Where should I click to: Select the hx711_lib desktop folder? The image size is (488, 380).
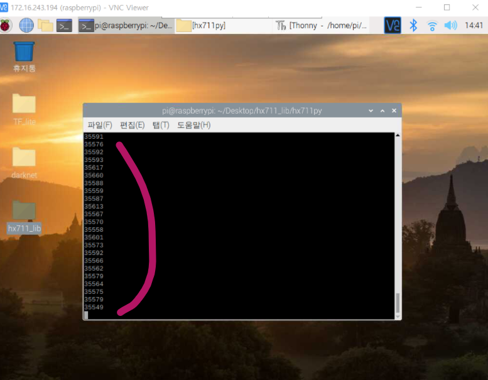coord(24,217)
